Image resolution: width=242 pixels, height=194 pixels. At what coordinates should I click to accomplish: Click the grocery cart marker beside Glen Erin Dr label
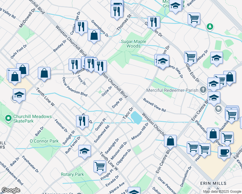[x=190, y=57]
